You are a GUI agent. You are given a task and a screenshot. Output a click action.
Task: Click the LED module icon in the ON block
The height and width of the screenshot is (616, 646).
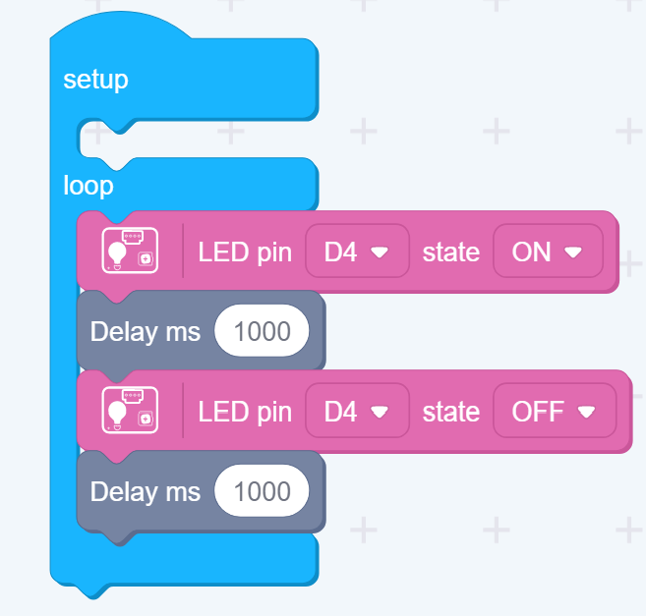(130, 250)
